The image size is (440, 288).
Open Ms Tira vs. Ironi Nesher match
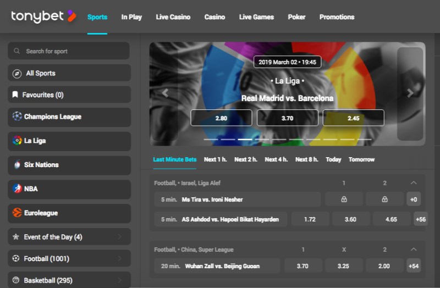(238, 199)
